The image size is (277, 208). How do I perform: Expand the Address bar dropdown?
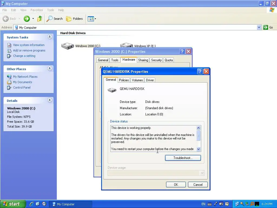pyautogui.click(x=259, y=27)
